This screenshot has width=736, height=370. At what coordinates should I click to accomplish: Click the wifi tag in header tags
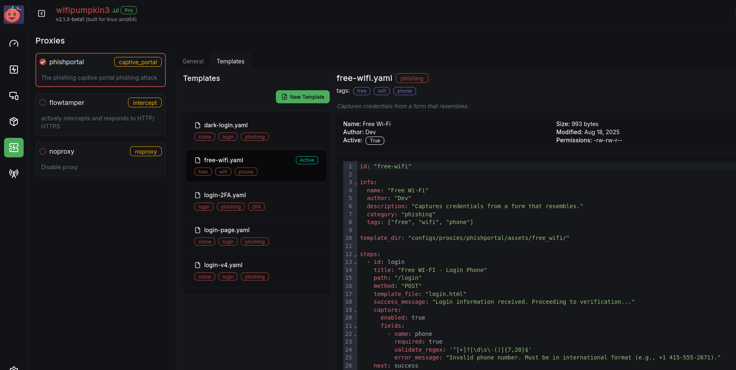click(x=382, y=91)
